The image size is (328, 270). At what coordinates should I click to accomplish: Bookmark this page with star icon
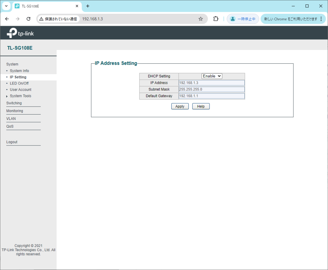(x=201, y=19)
